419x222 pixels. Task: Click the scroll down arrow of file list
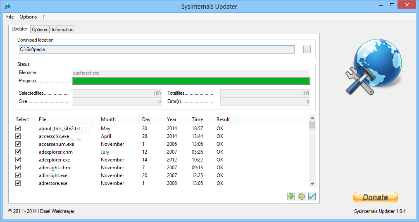(x=312, y=184)
